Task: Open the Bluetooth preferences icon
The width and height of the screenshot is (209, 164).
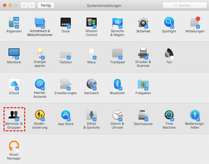Action: (x=117, y=84)
